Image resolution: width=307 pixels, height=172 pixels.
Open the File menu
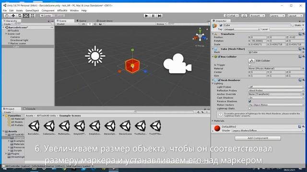(5, 11)
